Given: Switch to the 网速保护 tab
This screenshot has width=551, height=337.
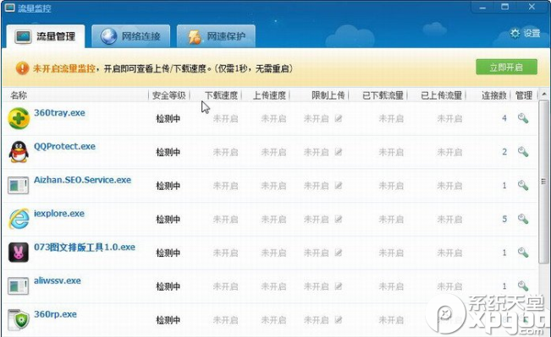Looking at the screenshot, I should coord(216,36).
